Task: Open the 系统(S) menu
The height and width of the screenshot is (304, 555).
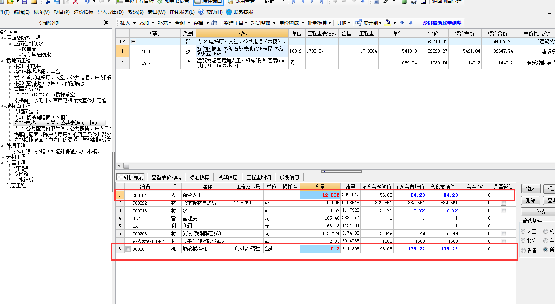Action: point(135,12)
